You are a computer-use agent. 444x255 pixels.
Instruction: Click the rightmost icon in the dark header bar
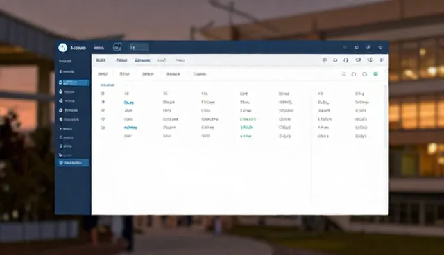pos(380,47)
